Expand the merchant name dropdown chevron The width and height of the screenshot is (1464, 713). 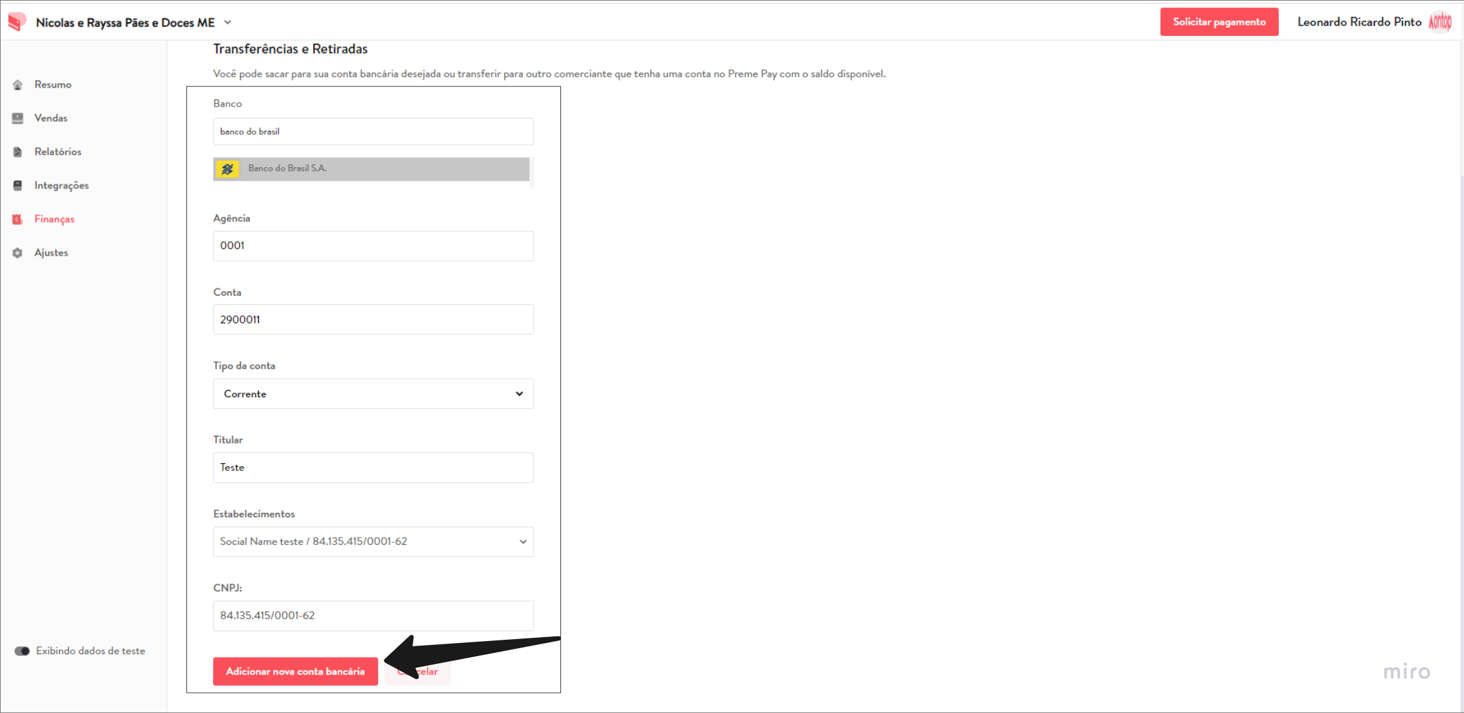228,22
